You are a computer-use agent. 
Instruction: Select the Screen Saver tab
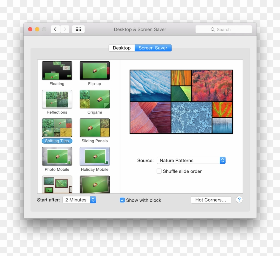tap(153, 48)
